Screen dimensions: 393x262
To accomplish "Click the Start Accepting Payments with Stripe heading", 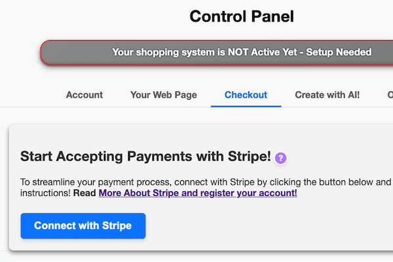I will [145, 157].
